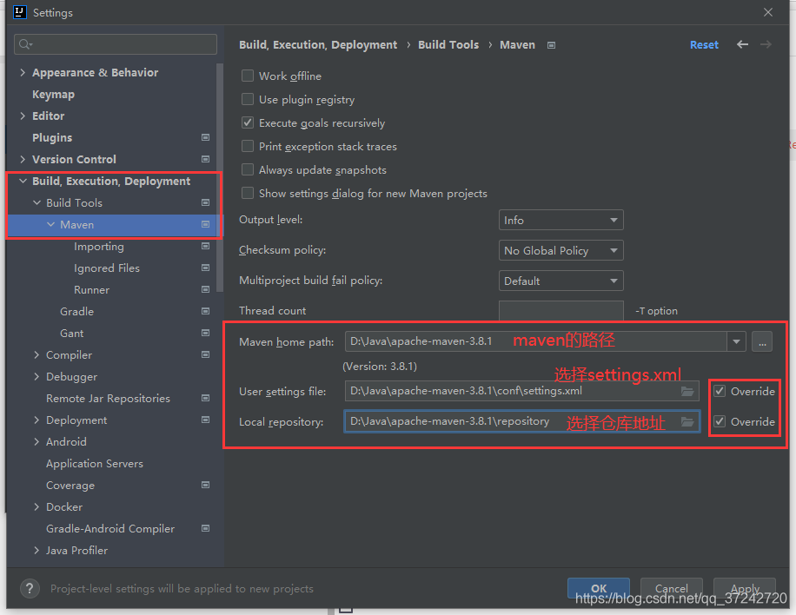This screenshot has height=615, width=796.
Task: Open Multiproject build fail policy dropdown
Action: point(561,281)
